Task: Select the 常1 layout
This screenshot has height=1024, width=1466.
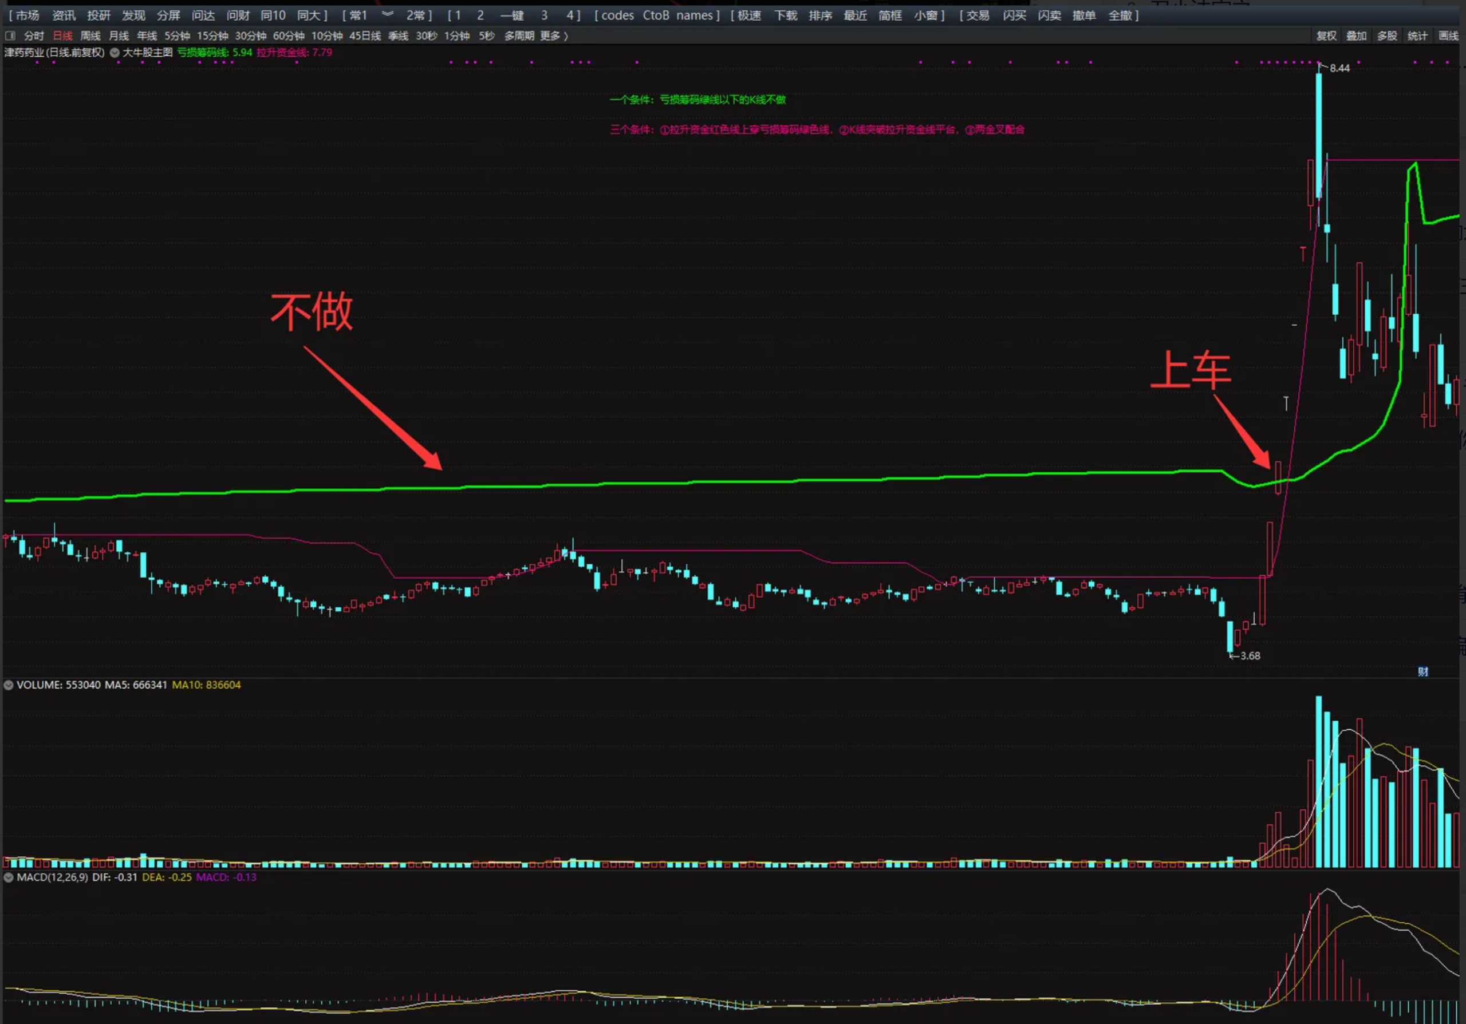Action: (x=358, y=15)
